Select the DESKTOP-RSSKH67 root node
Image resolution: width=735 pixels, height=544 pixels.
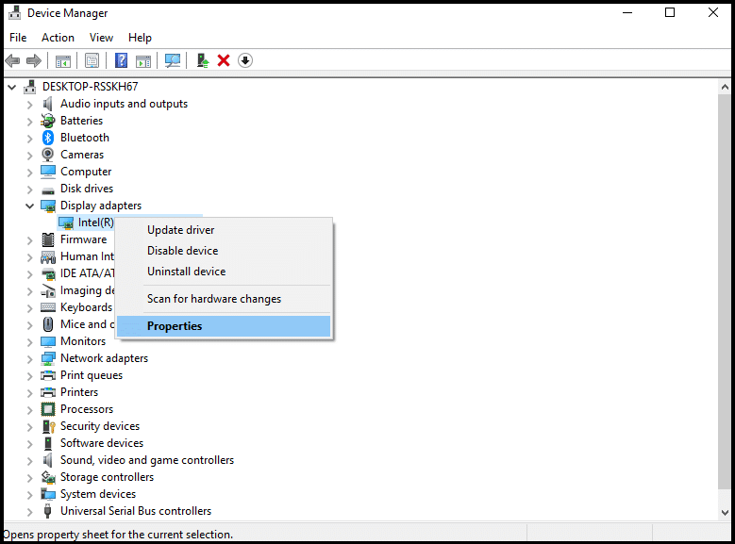pyautogui.click(x=90, y=87)
